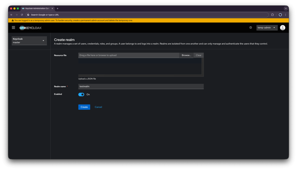
Task: Go back using browser back arrow
Action: point(11,15)
